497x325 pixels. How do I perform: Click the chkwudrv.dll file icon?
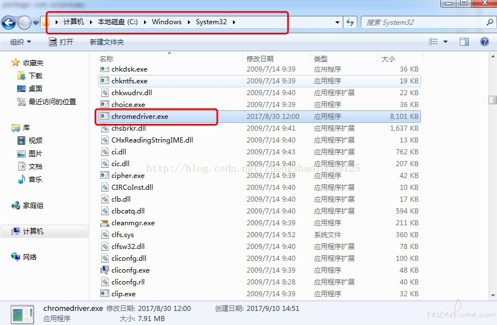point(105,92)
